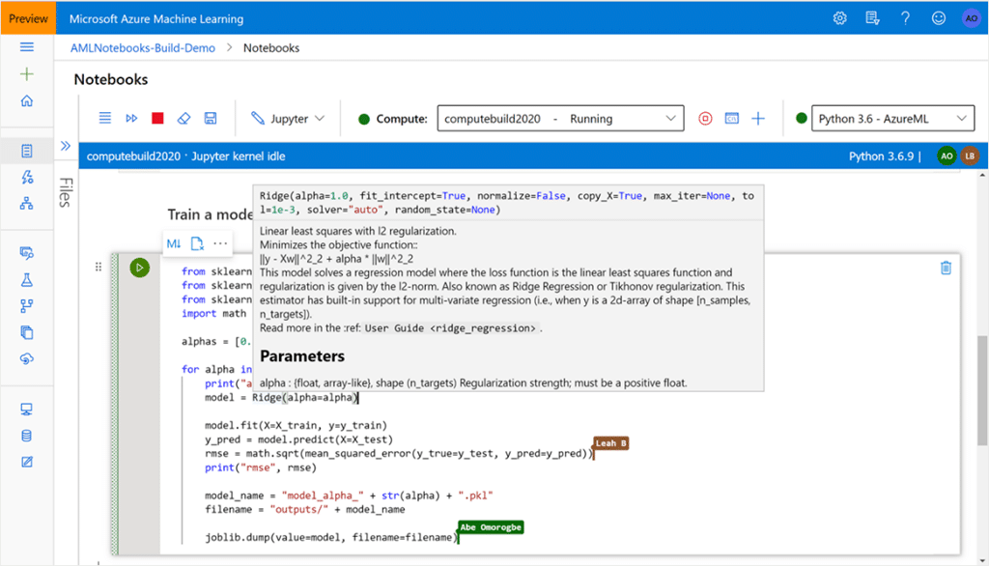Click the Notebooks breadcrumb
989x566 pixels.
click(271, 48)
